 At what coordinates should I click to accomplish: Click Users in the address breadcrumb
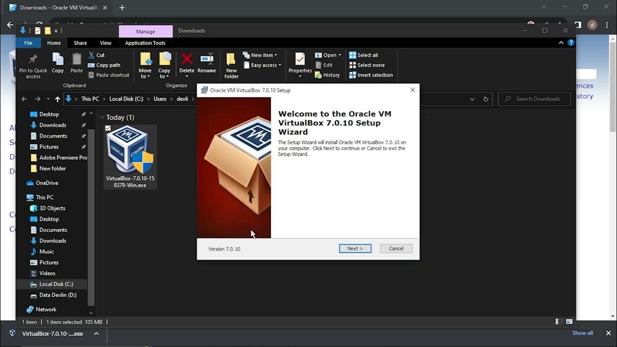[160, 99]
